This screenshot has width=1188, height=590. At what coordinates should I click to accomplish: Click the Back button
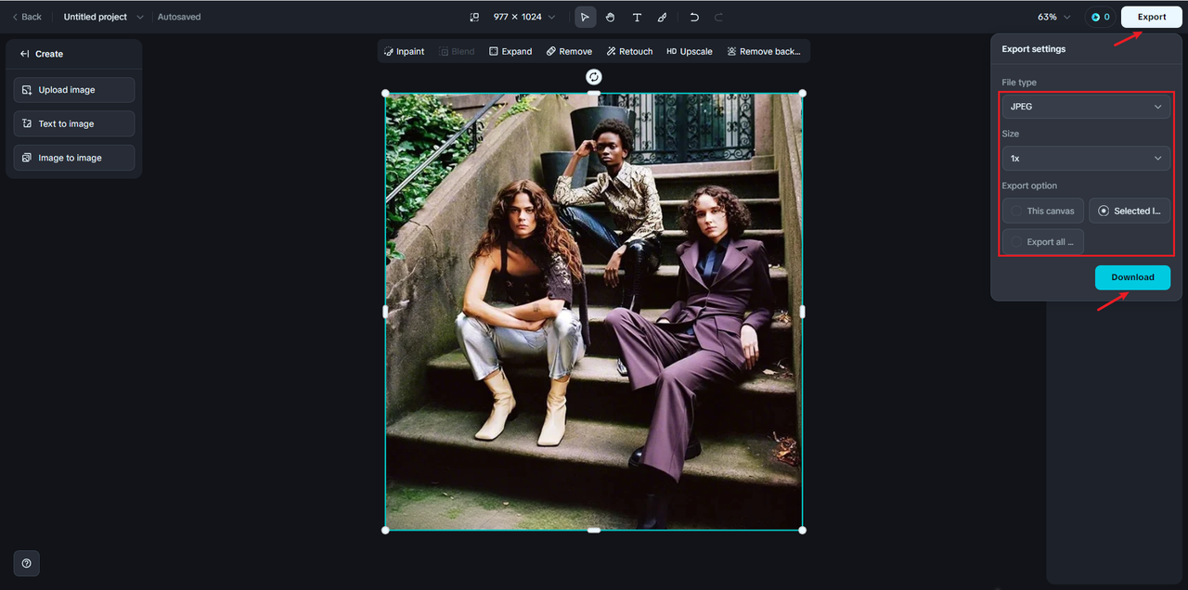point(27,17)
